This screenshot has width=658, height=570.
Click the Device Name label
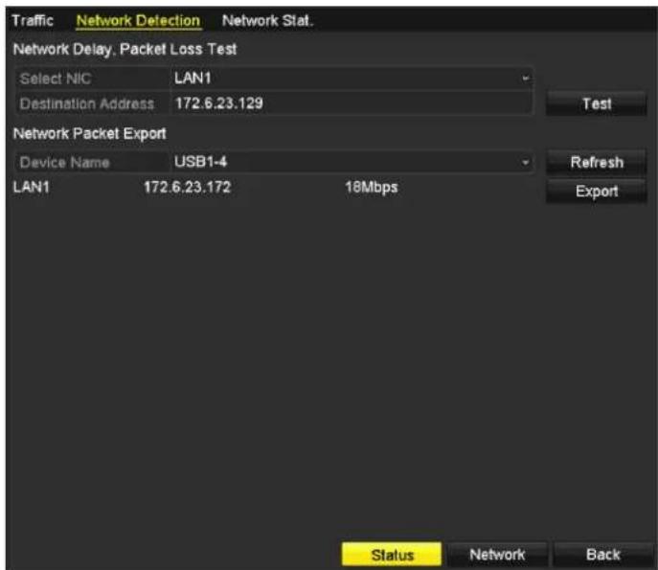tap(64, 163)
